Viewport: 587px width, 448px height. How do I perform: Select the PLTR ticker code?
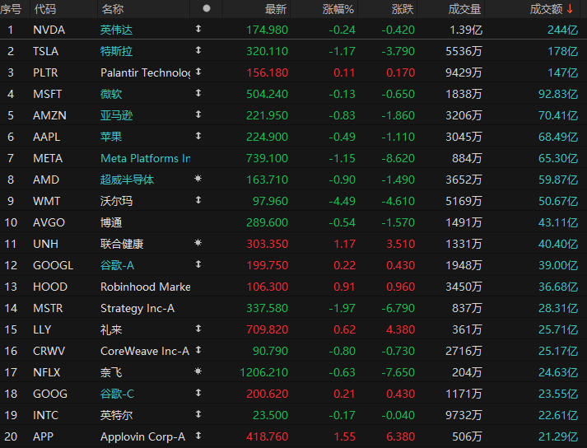[x=45, y=72]
